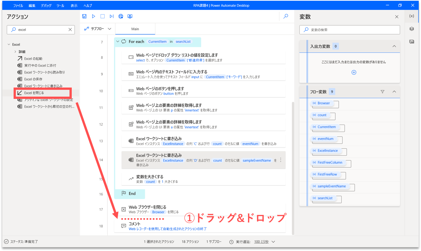Open the UI elements layers icon
The height and width of the screenshot is (251, 421).
click(412, 29)
